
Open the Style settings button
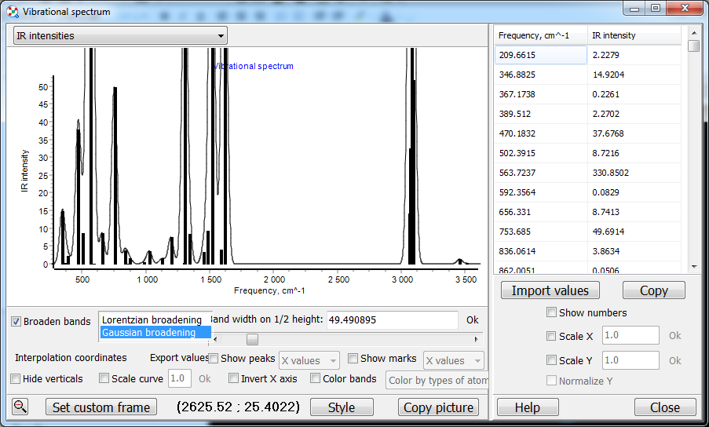(x=342, y=407)
